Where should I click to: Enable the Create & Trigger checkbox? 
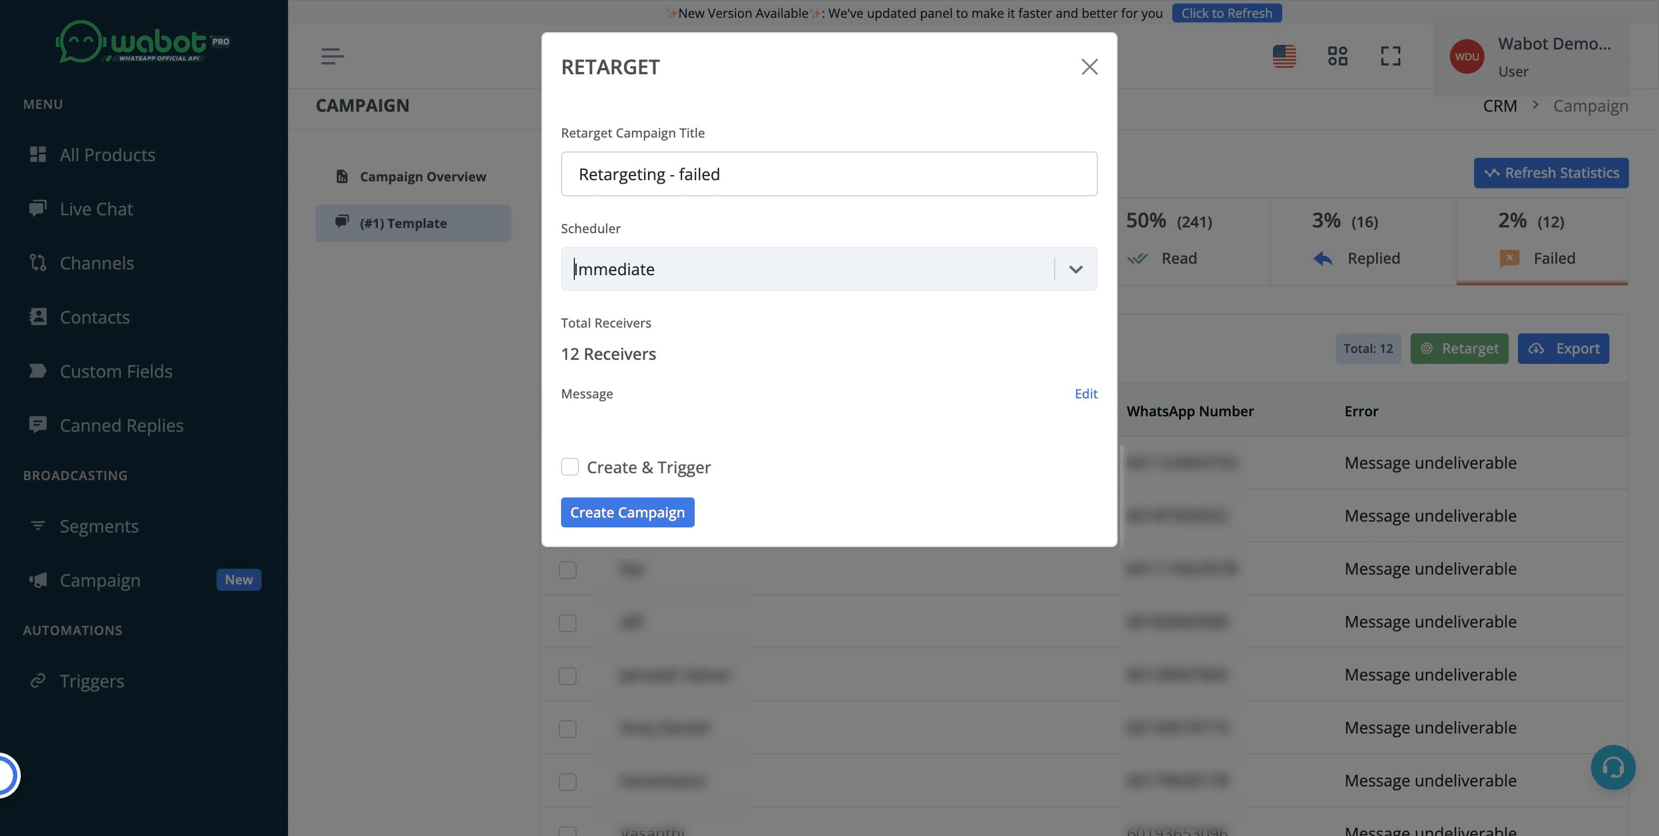(x=569, y=466)
